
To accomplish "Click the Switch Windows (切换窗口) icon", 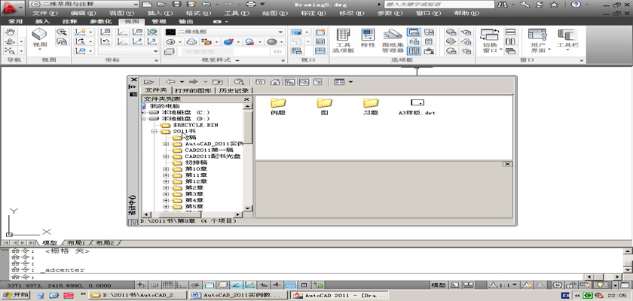I will click(x=489, y=35).
